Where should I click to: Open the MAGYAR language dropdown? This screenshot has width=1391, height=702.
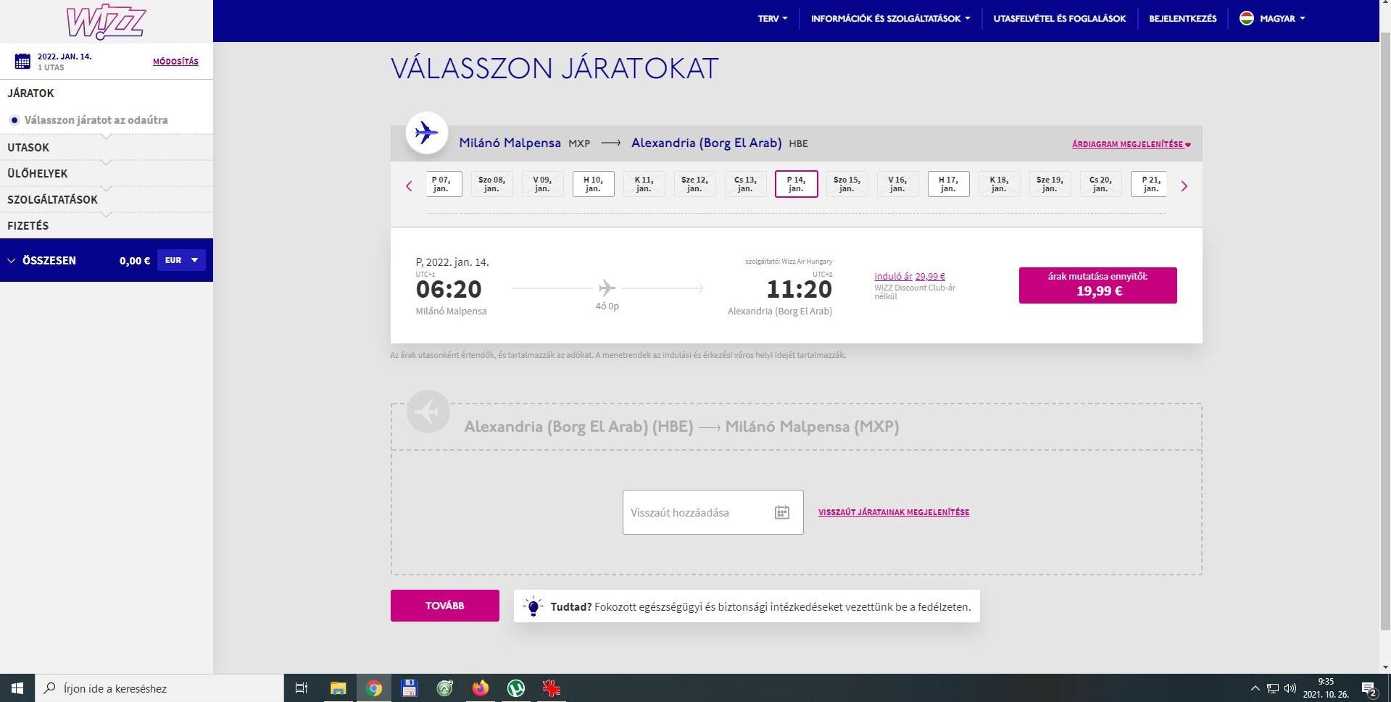pyautogui.click(x=1282, y=19)
